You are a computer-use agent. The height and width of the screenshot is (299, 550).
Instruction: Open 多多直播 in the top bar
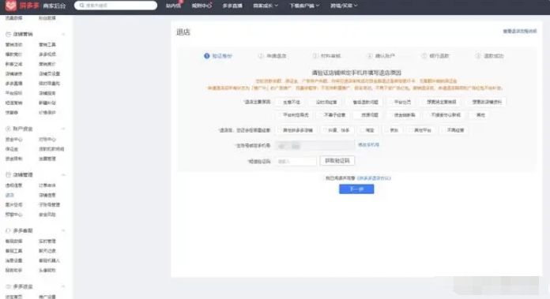coord(232,6)
